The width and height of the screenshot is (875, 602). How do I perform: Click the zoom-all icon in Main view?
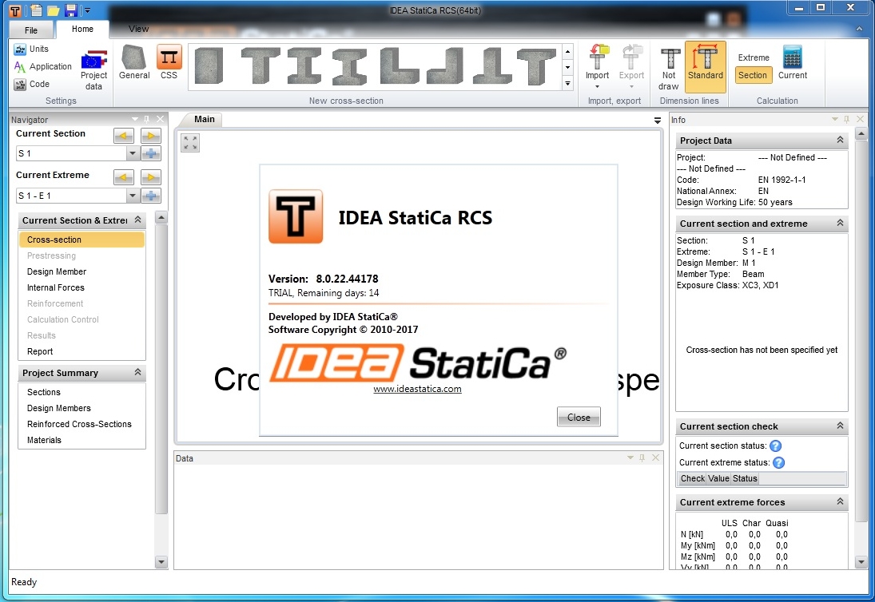point(190,143)
